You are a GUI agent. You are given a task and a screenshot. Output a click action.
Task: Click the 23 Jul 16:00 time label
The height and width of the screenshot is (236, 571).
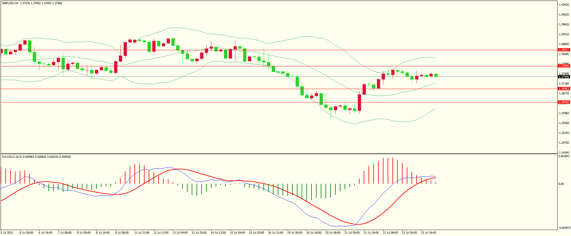429,233
